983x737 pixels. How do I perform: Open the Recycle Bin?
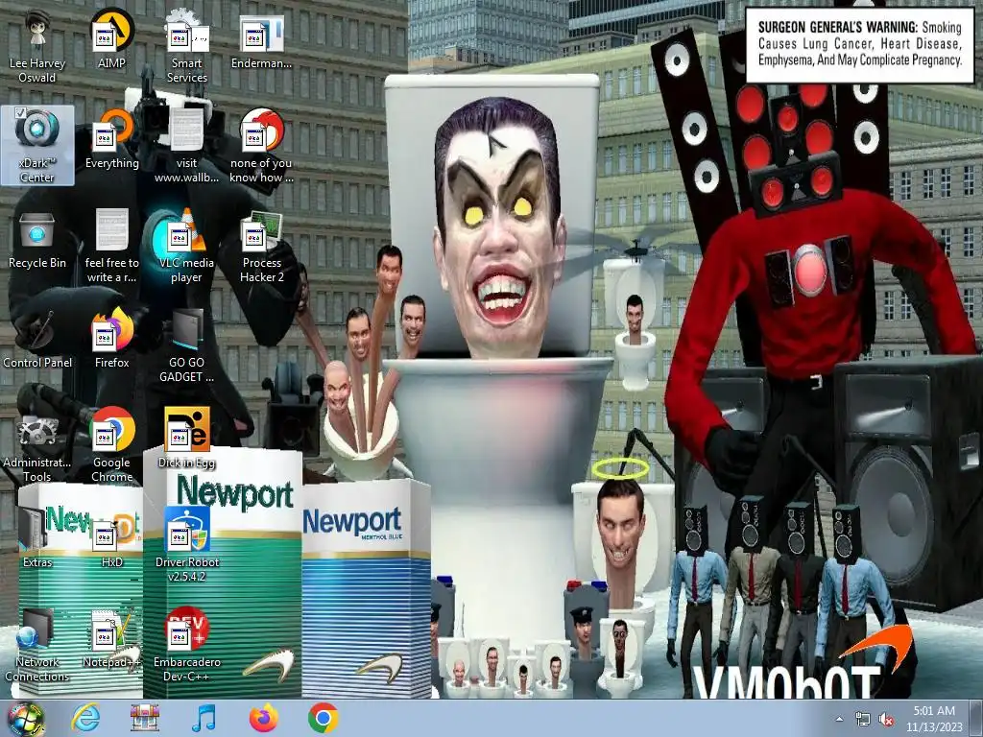coord(37,239)
